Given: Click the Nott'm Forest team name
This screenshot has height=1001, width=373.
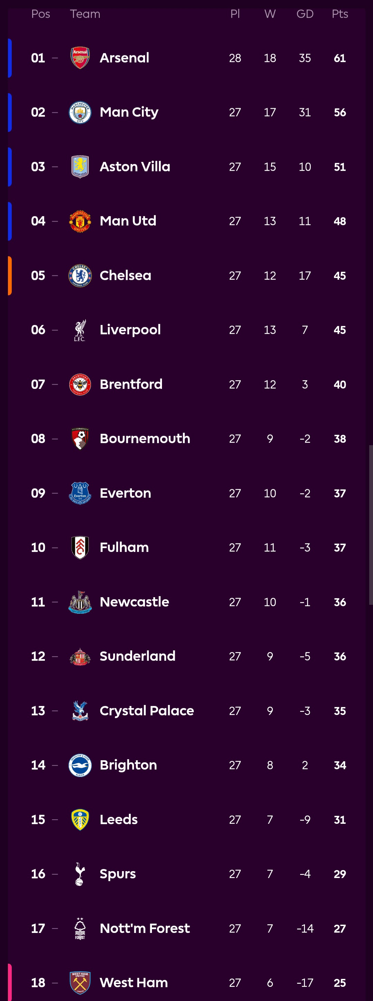Looking at the screenshot, I should [x=144, y=928].
